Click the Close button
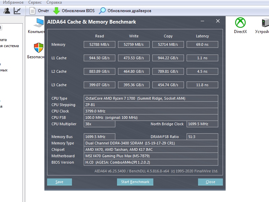 210,182
